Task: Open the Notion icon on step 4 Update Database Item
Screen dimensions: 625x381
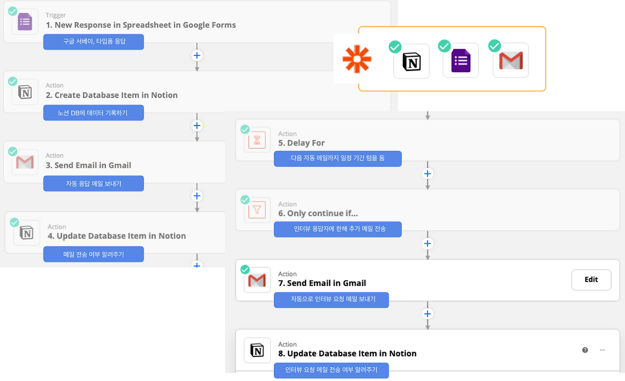Action: [27, 233]
